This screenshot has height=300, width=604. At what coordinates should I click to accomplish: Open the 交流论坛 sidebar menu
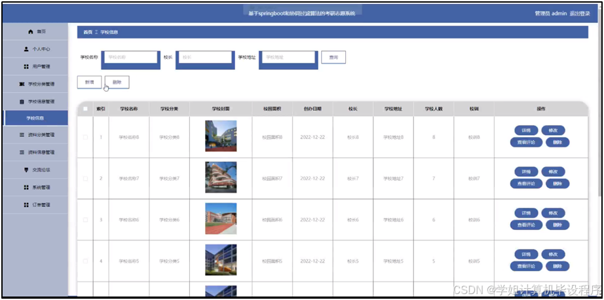[x=35, y=170]
